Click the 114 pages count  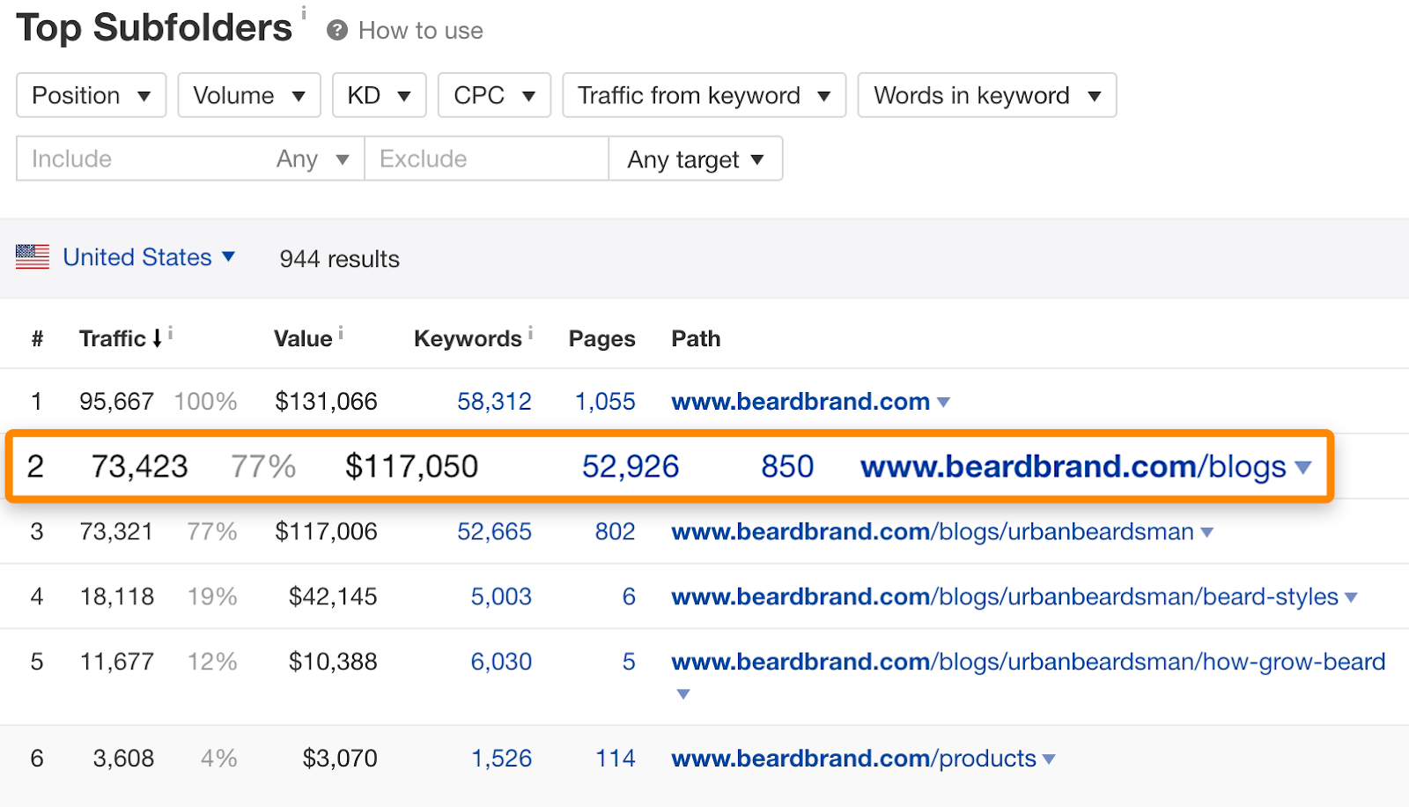coord(615,759)
